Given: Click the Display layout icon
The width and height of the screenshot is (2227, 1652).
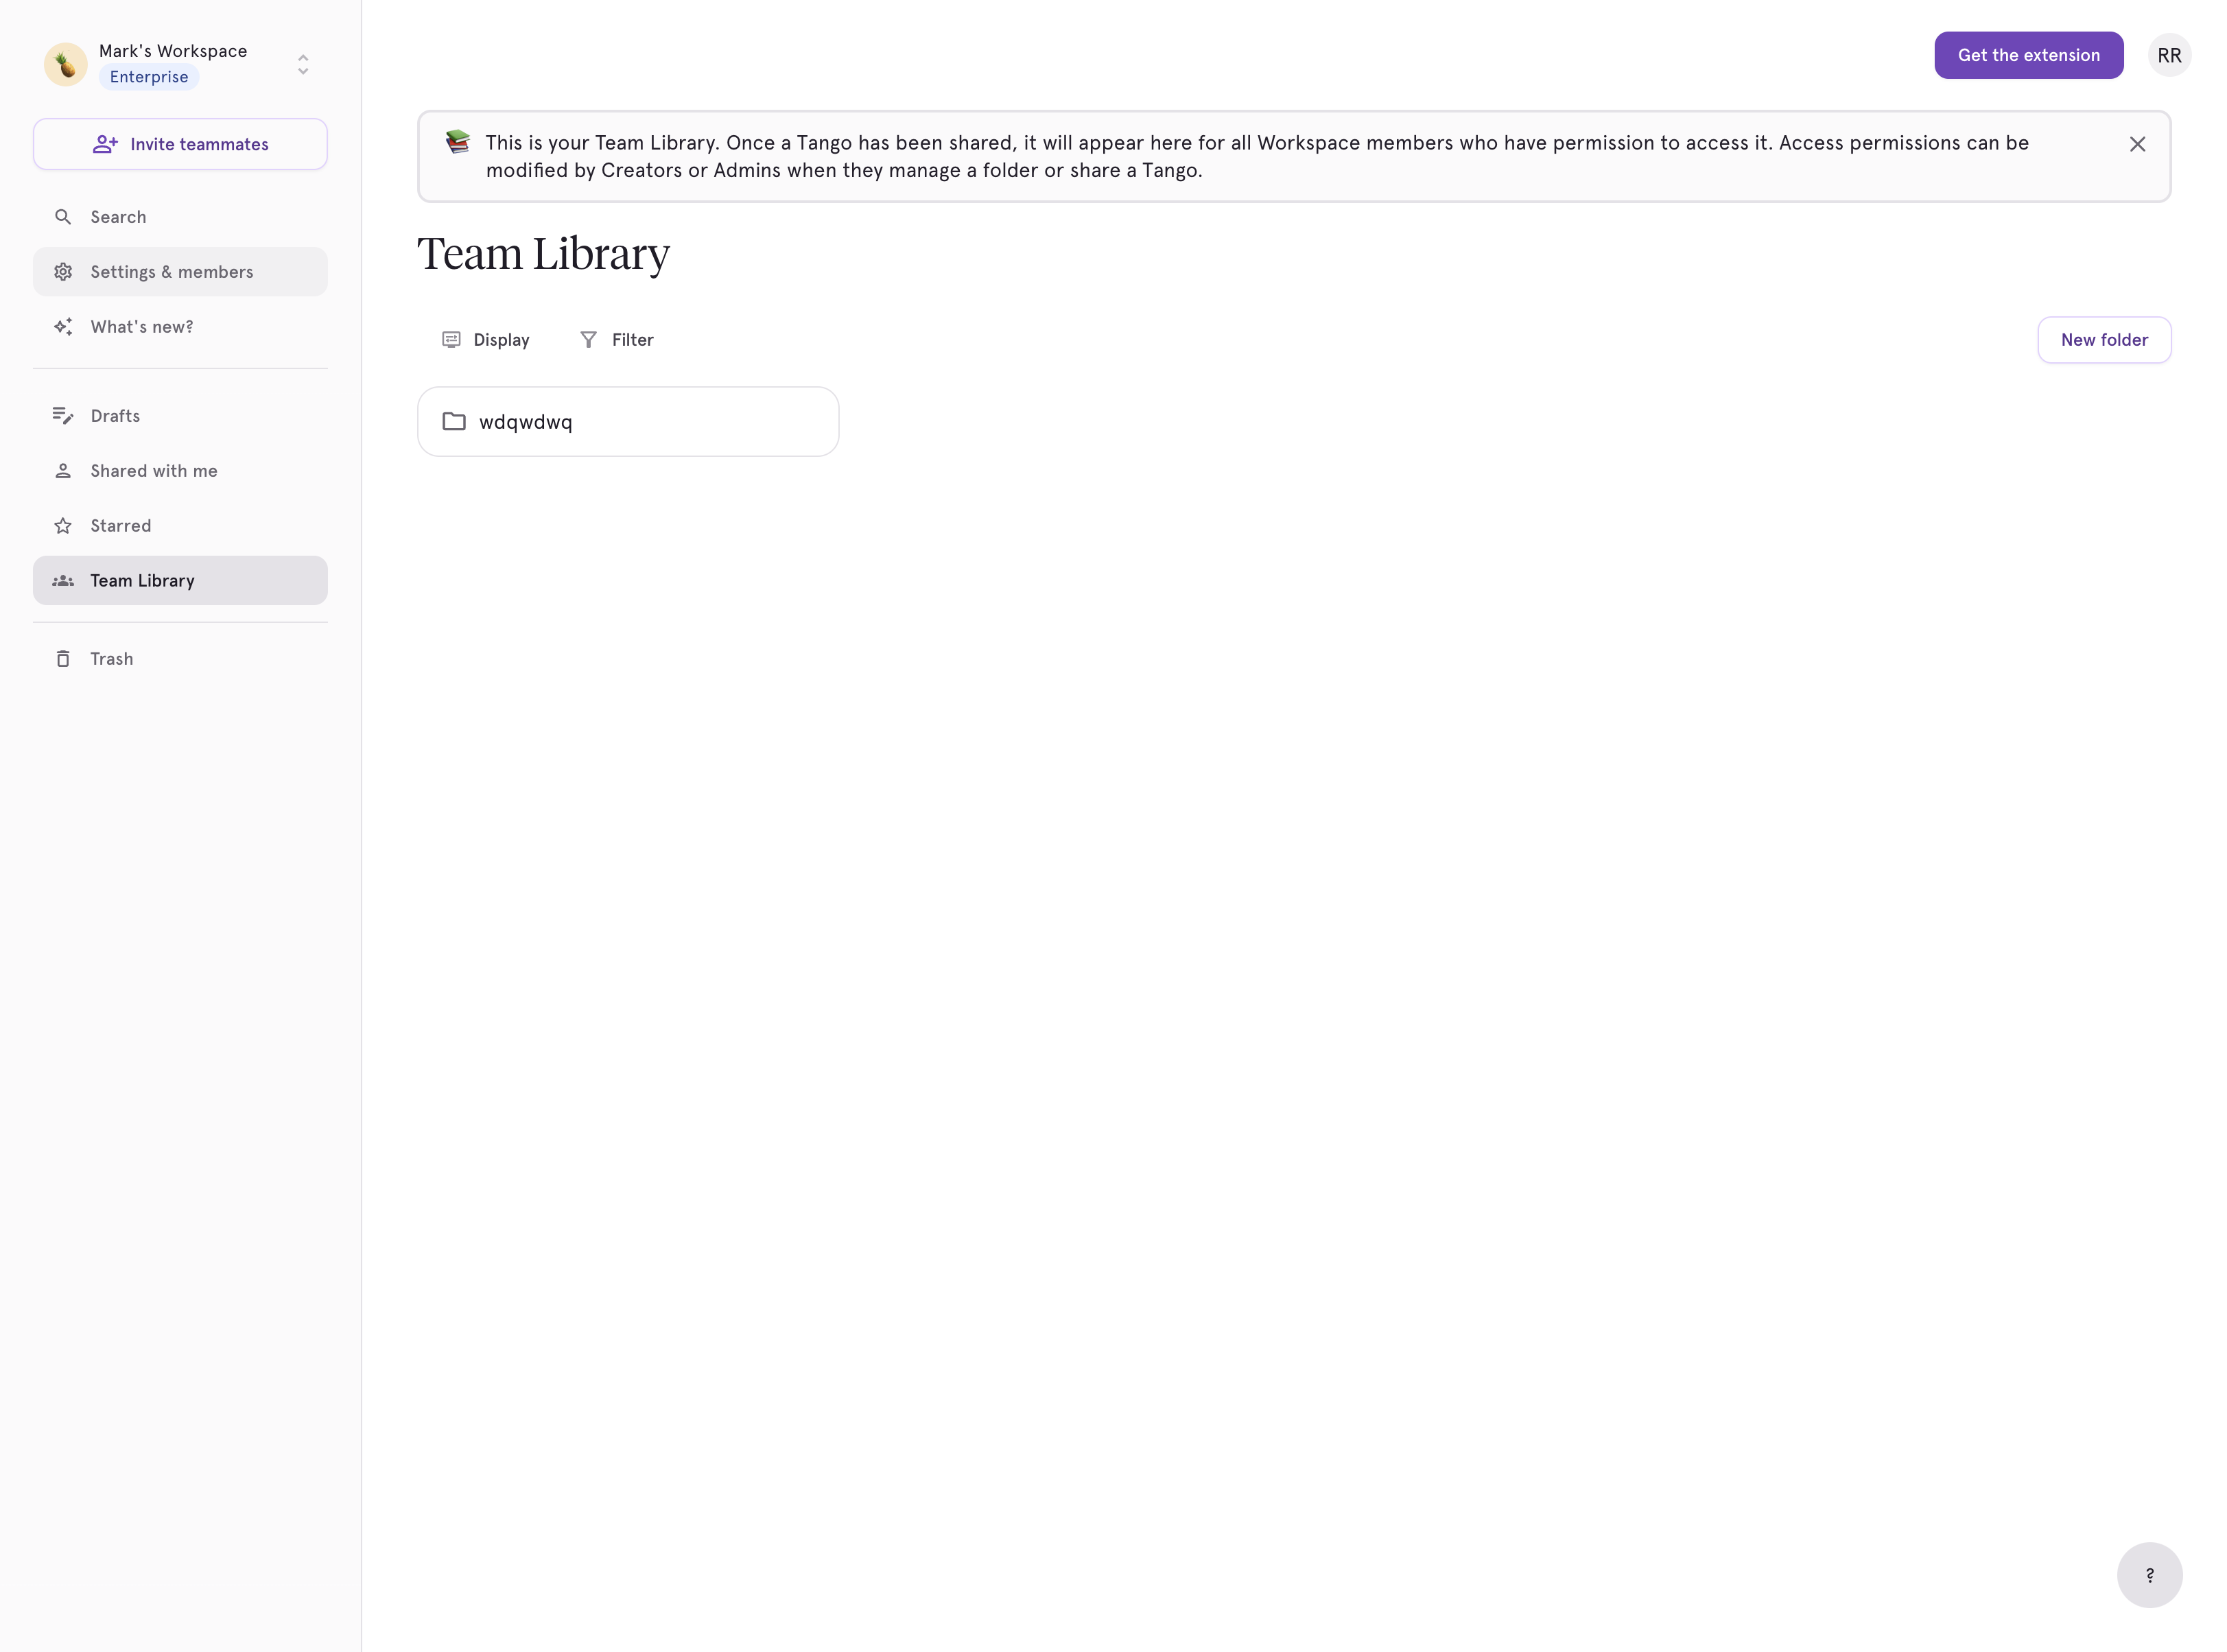Looking at the screenshot, I should point(451,340).
